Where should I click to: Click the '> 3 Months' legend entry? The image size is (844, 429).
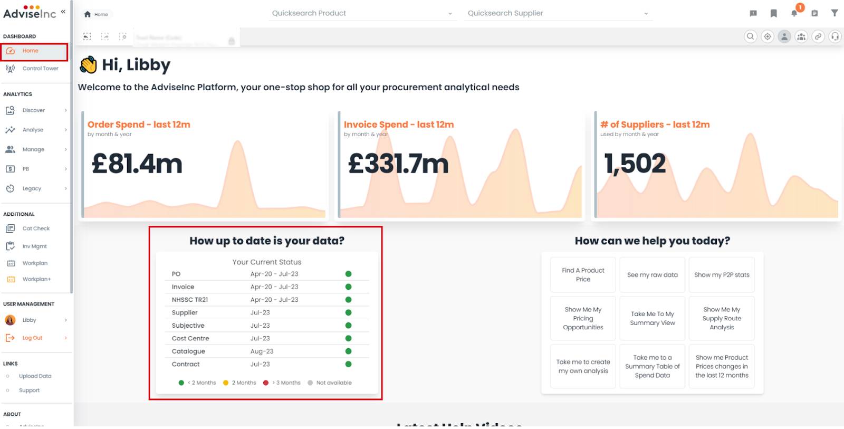(282, 383)
